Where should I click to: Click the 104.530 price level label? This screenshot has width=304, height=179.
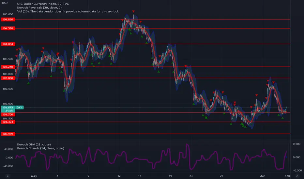coord(8,28)
